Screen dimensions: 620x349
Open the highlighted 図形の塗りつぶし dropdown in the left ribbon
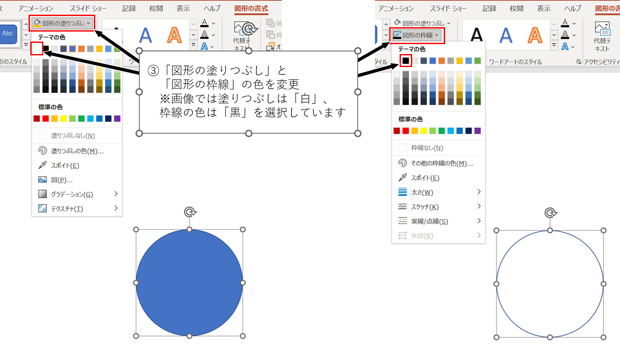tap(62, 23)
